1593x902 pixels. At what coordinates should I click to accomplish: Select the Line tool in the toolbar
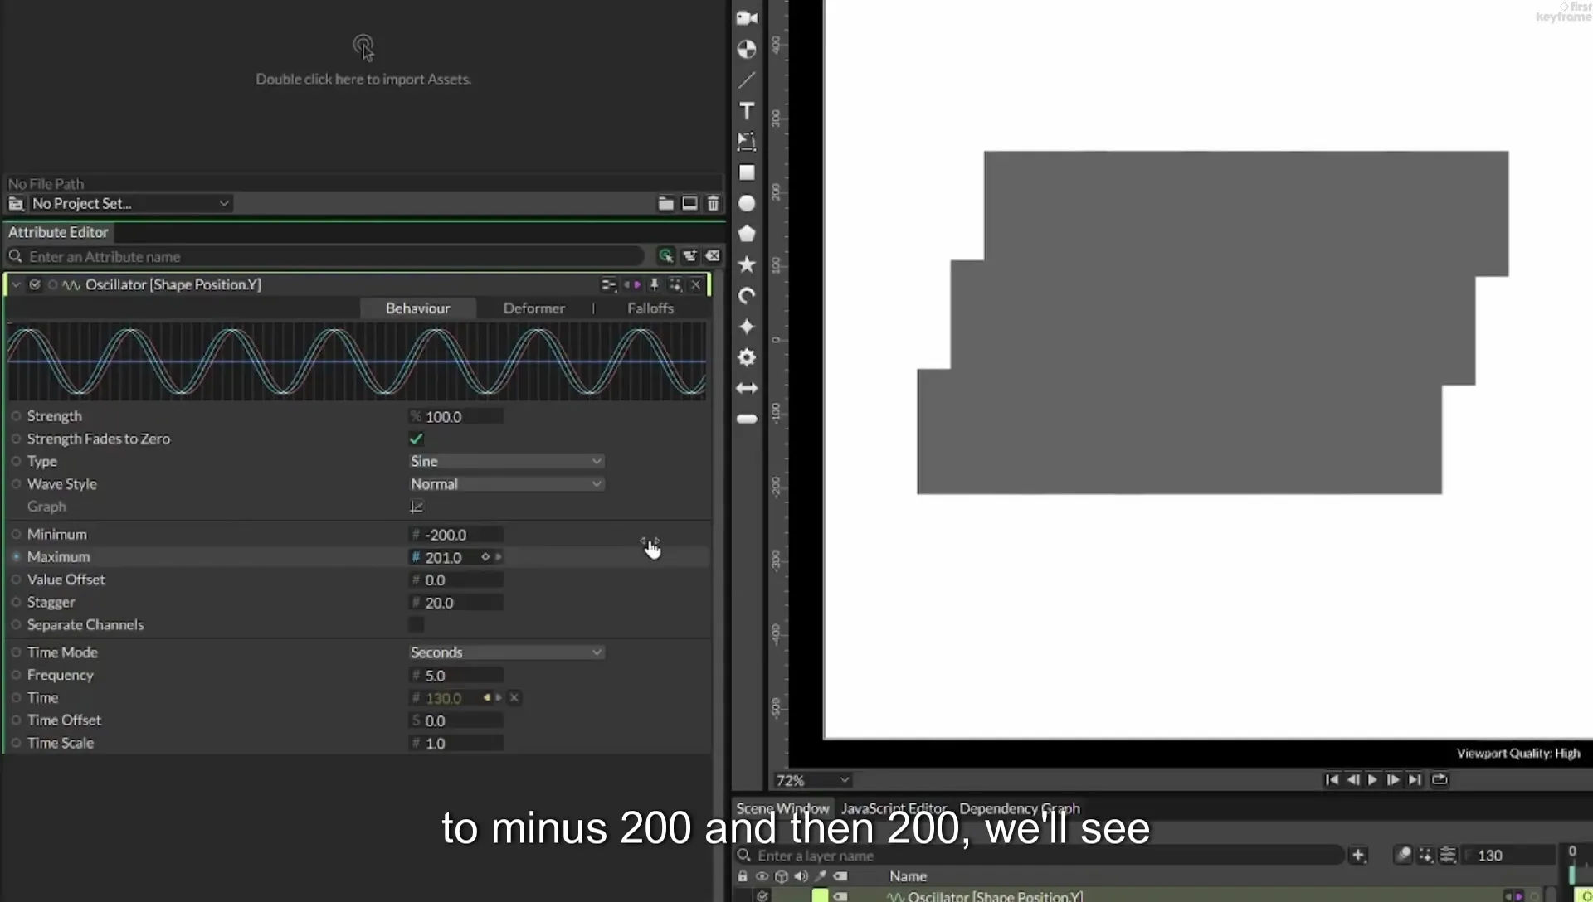click(x=747, y=80)
